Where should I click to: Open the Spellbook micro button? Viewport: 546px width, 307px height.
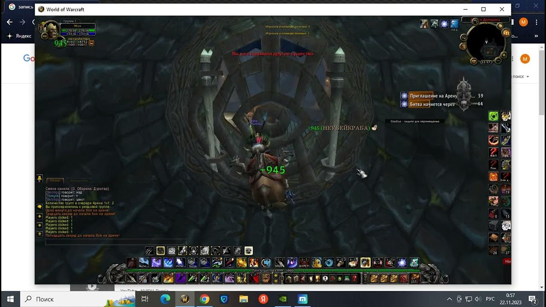(296, 278)
